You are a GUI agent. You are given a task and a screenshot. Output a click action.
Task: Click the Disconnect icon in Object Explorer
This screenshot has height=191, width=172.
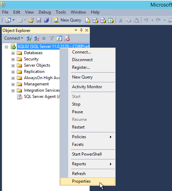(x=36, y=38)
